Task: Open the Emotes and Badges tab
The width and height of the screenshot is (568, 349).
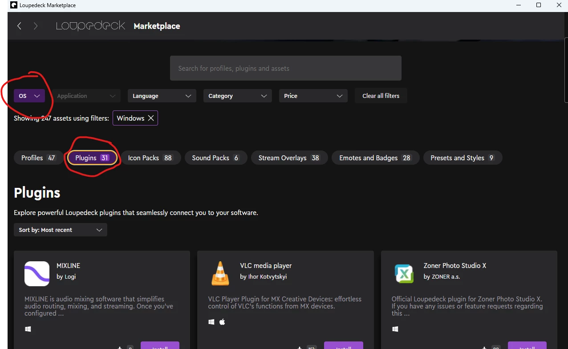Action: 375,158
